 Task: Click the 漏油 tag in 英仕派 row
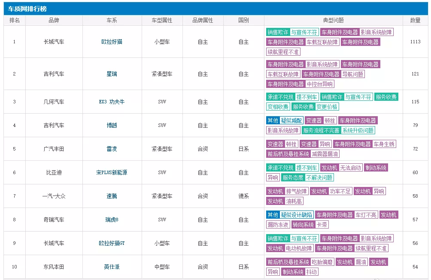[361, 262]
